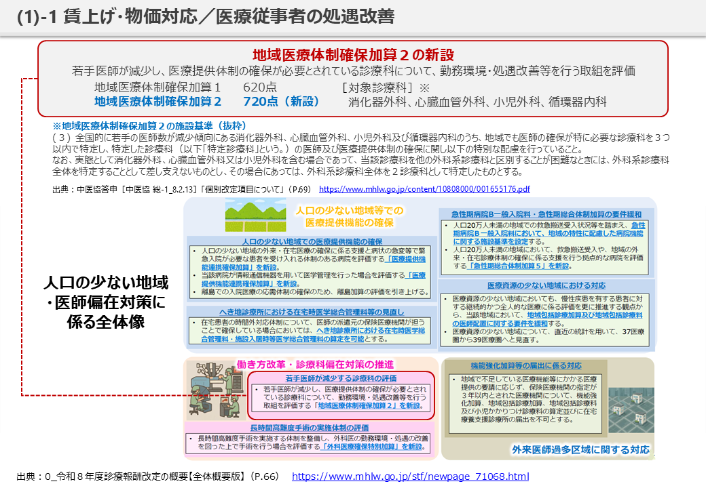Click へき地診療所における在宅時医学総合管理料等の見直し header

(x=312, y=310)
